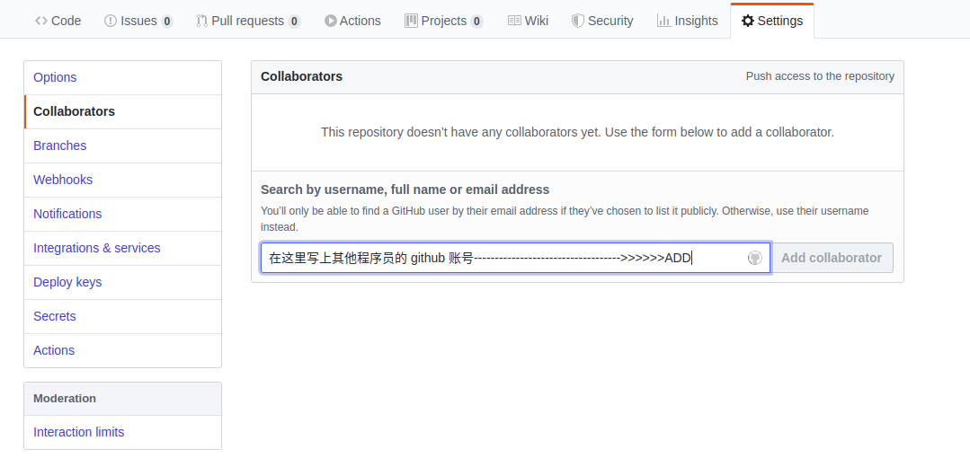
Task: Click the Settings gear icon
Action: pos(748,21)
